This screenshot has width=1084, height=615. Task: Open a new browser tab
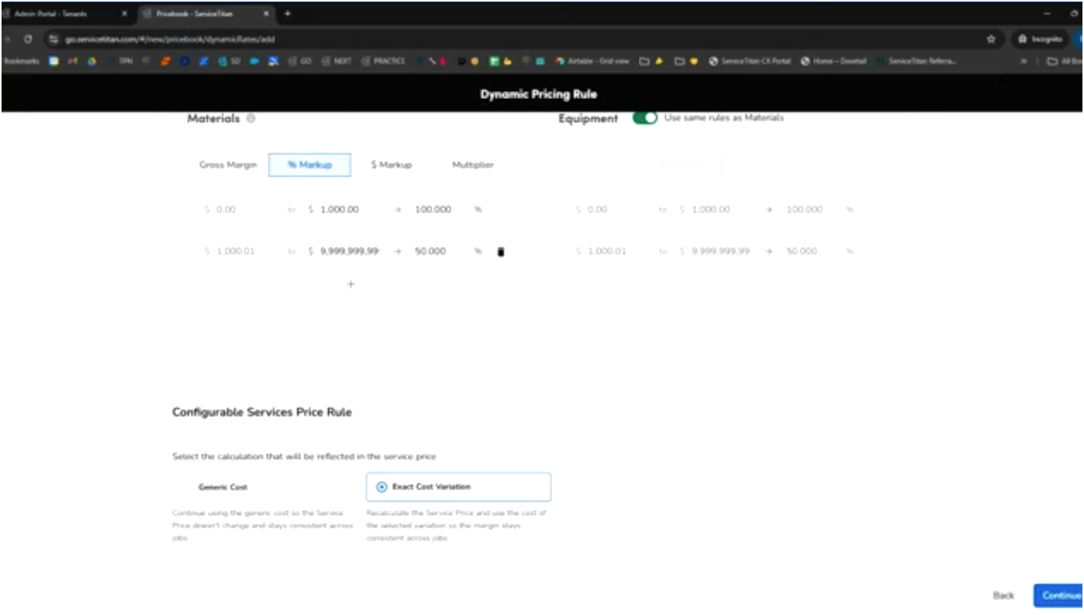287,13
